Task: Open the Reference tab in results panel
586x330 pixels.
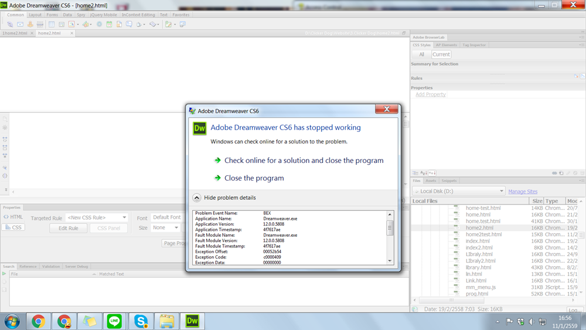Action: click(x=28, y=267)
